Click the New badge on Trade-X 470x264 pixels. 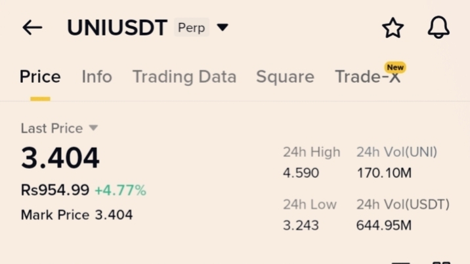coord(395,67)
